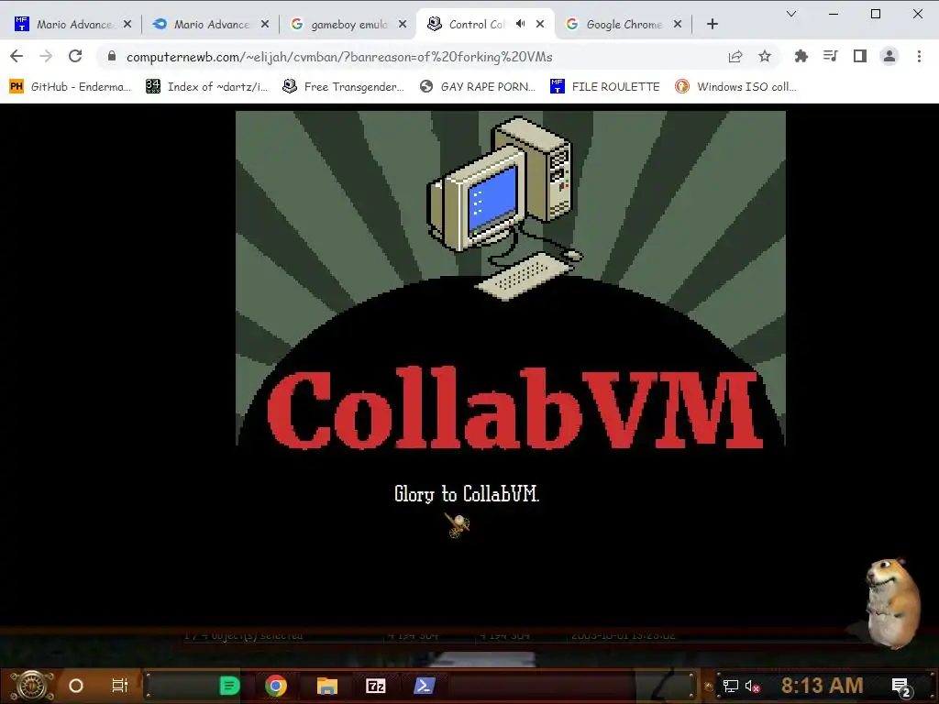Click the 8:13 AM clock
The height and width of the screenshot is (704, 939).
tap(823, 686)
